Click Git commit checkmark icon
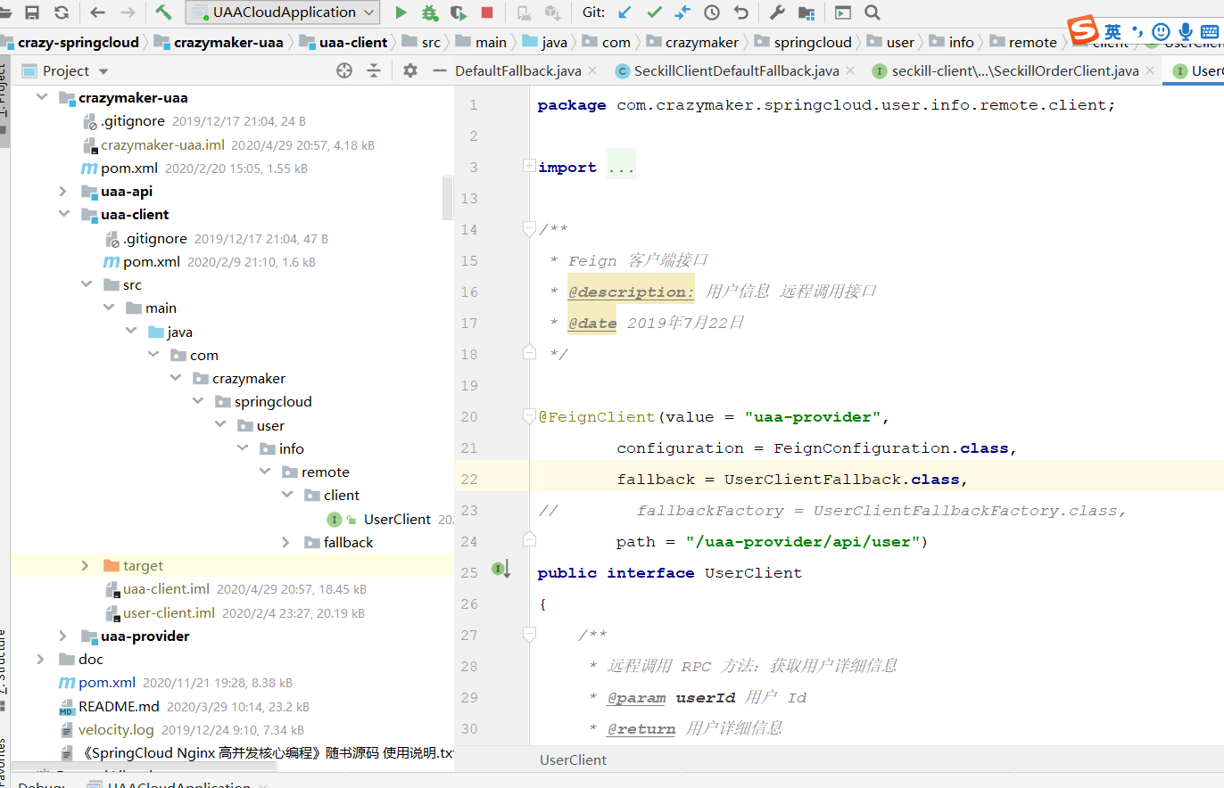Viewport: 1224px width, 788px height. click(654, 12)
